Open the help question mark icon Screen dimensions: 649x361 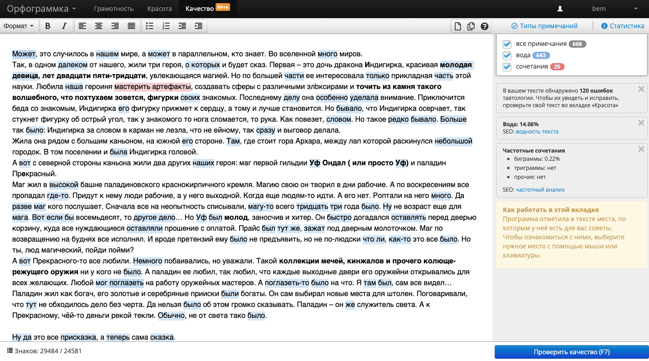pos(484,26)
